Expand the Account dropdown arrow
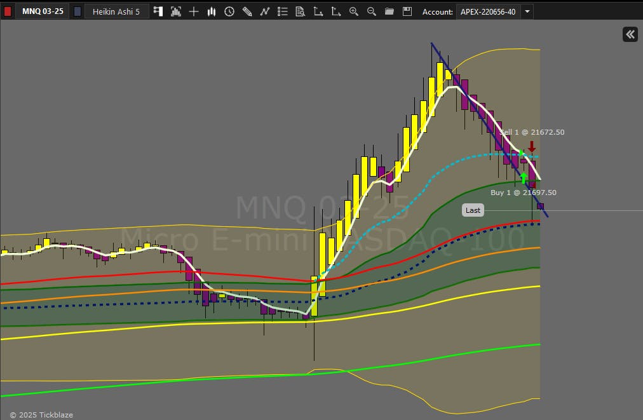Viewport: 643px width, 420px height. (x=527, y=11)
